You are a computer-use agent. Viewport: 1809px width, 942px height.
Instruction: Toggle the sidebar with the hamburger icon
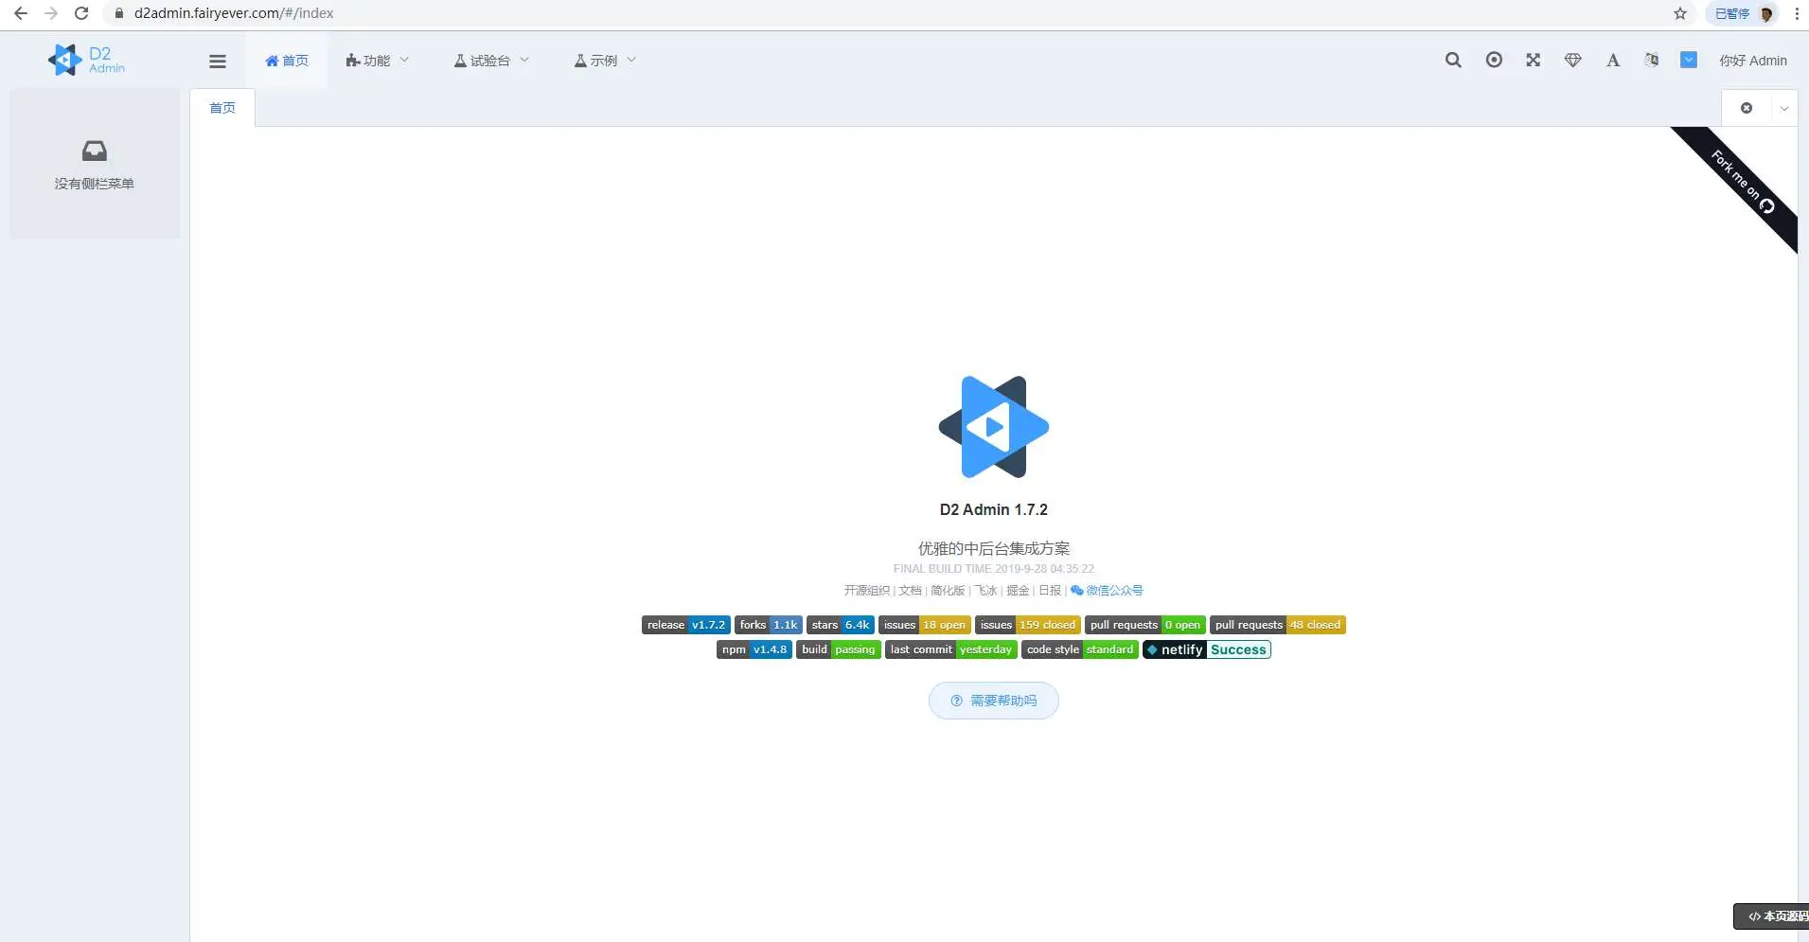pos(218,61)
